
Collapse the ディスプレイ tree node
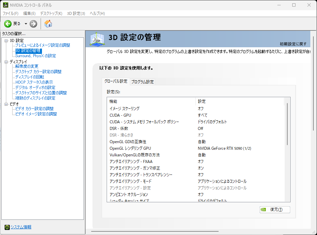[x=6, y=62]
